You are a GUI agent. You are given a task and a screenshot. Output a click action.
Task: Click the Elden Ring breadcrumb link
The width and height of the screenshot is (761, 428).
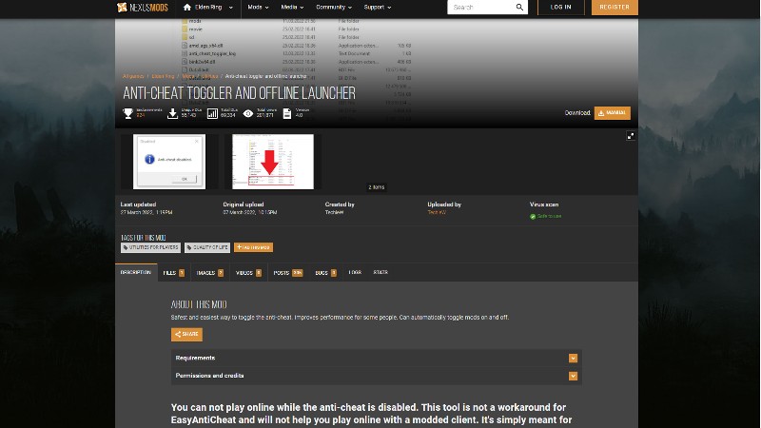coord(163,77)
